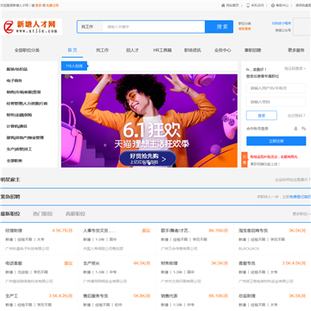Open the 找工作 search type dropdown
The image size is (311, 311).
pos(91,27)
